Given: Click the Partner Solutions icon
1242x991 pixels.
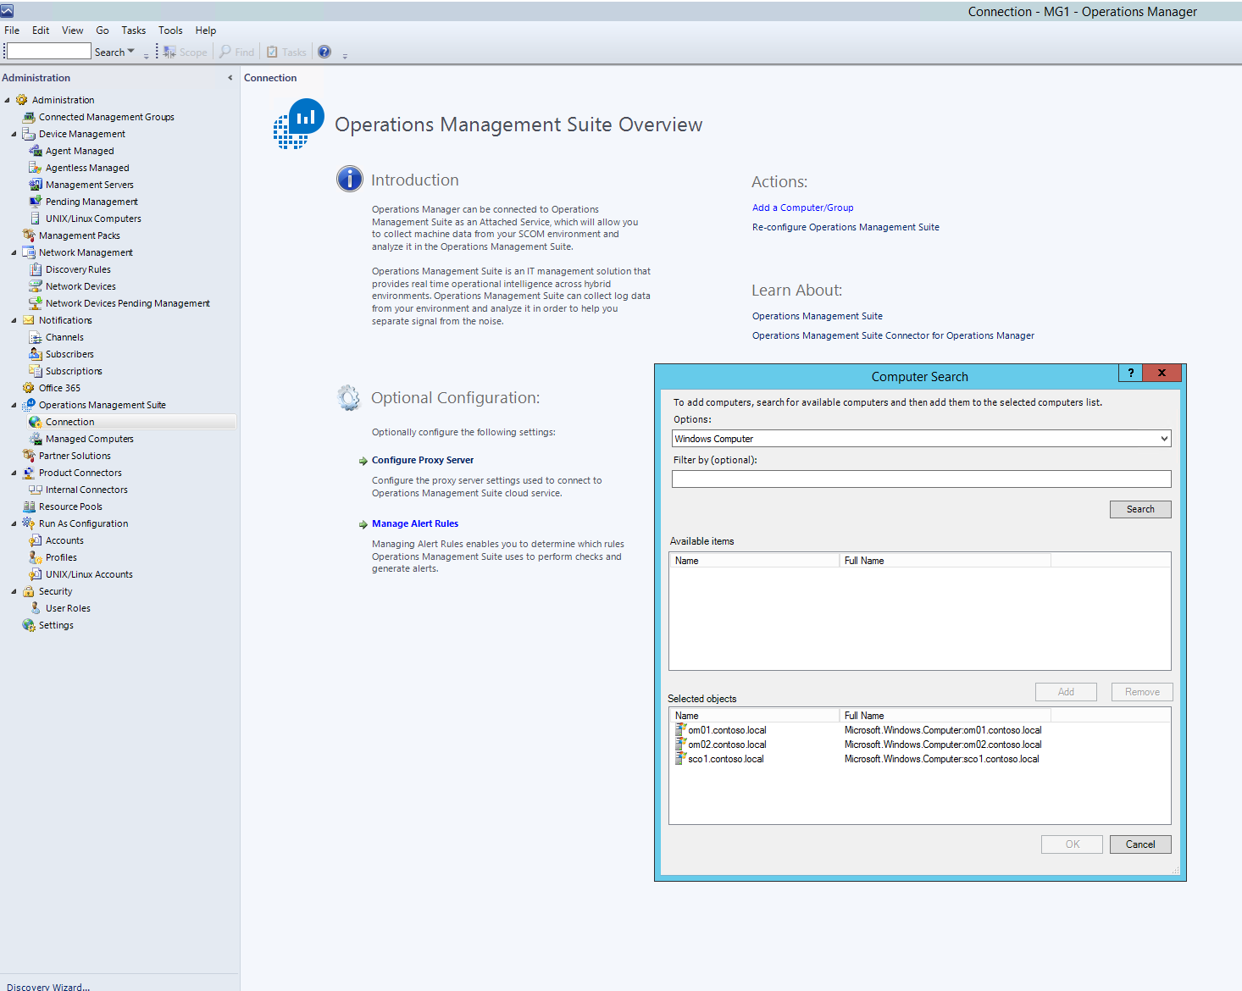Looking at the screenshot, I should (x=29, y=456).
